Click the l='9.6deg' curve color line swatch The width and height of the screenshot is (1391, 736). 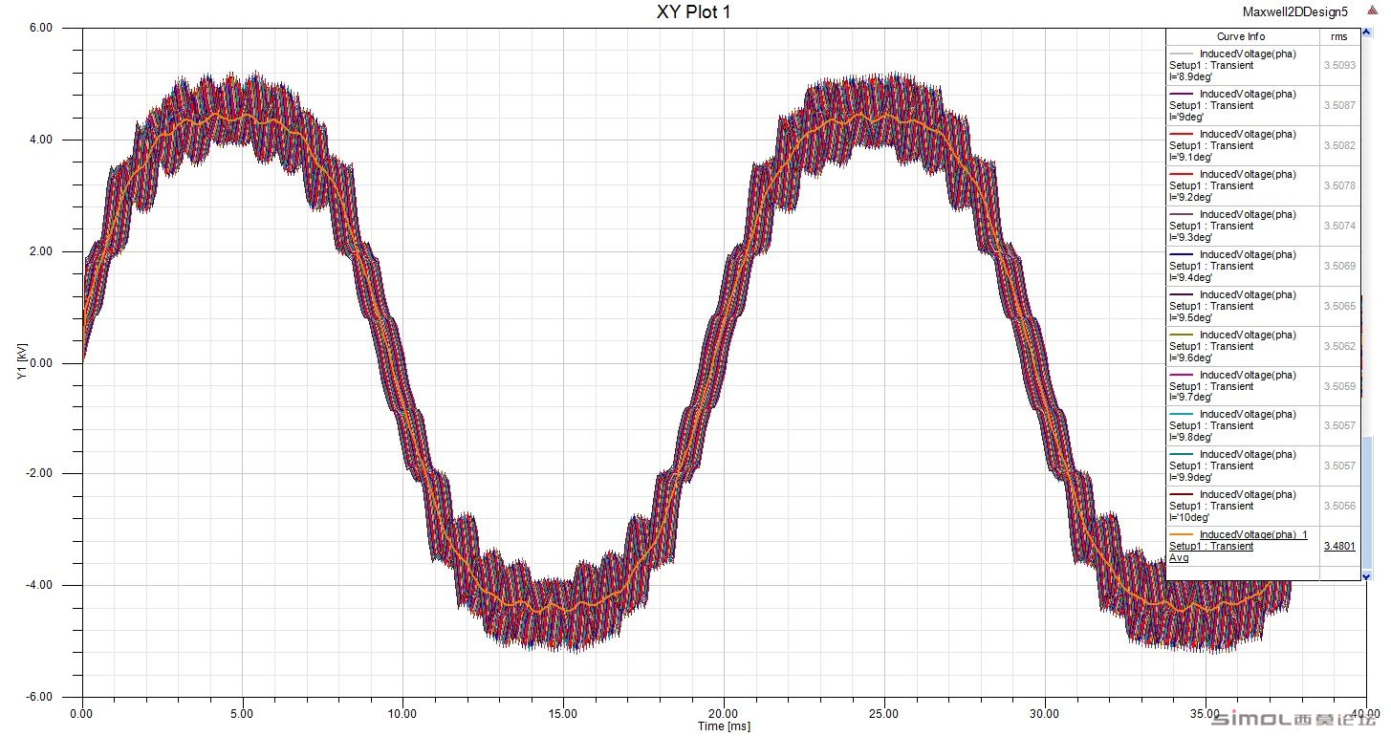(1182, 336)
